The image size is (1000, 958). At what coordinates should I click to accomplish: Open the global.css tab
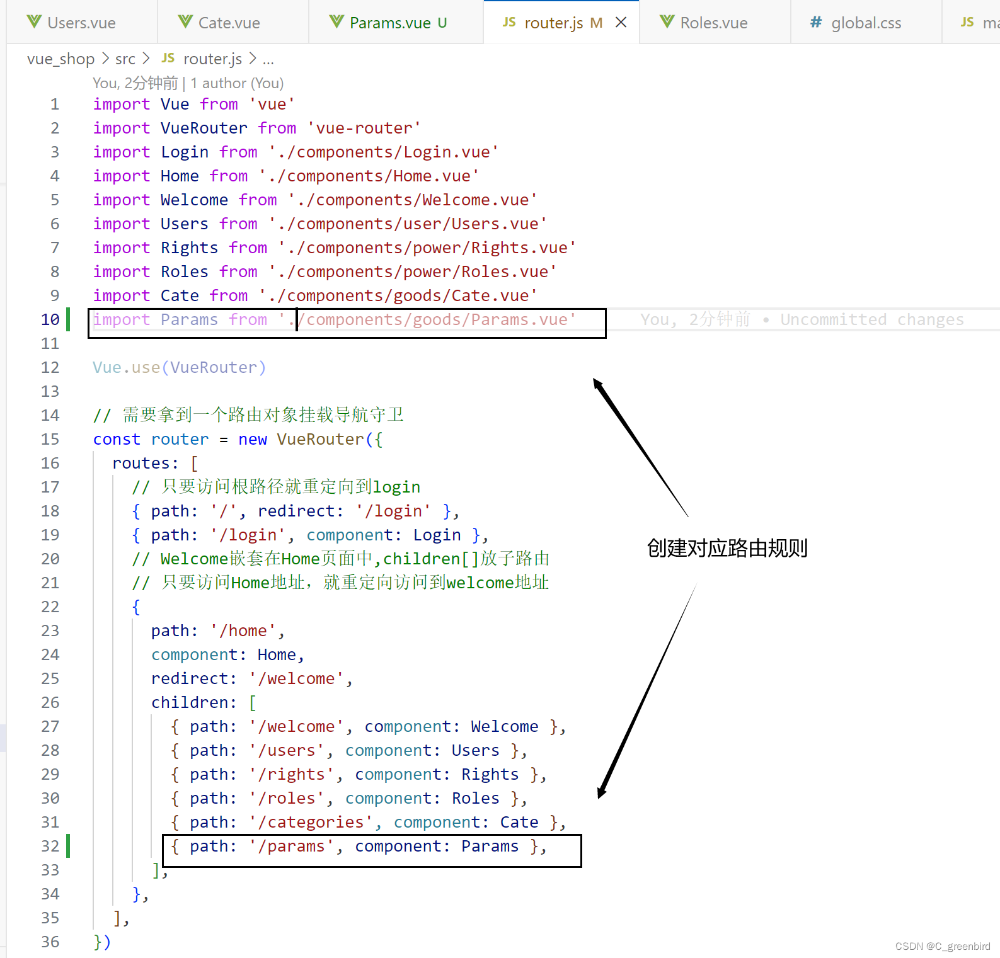[x=866, y=23]
